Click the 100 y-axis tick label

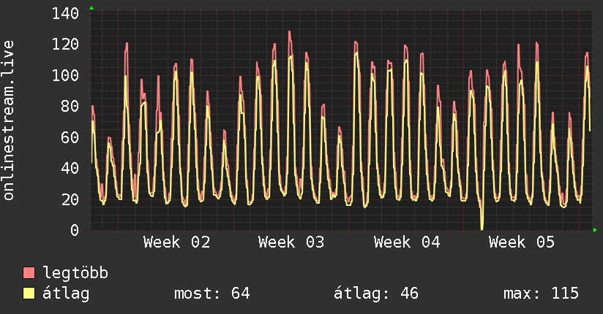tap(67, 76)
